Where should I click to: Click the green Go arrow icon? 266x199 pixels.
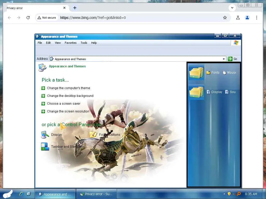(230, 59)
